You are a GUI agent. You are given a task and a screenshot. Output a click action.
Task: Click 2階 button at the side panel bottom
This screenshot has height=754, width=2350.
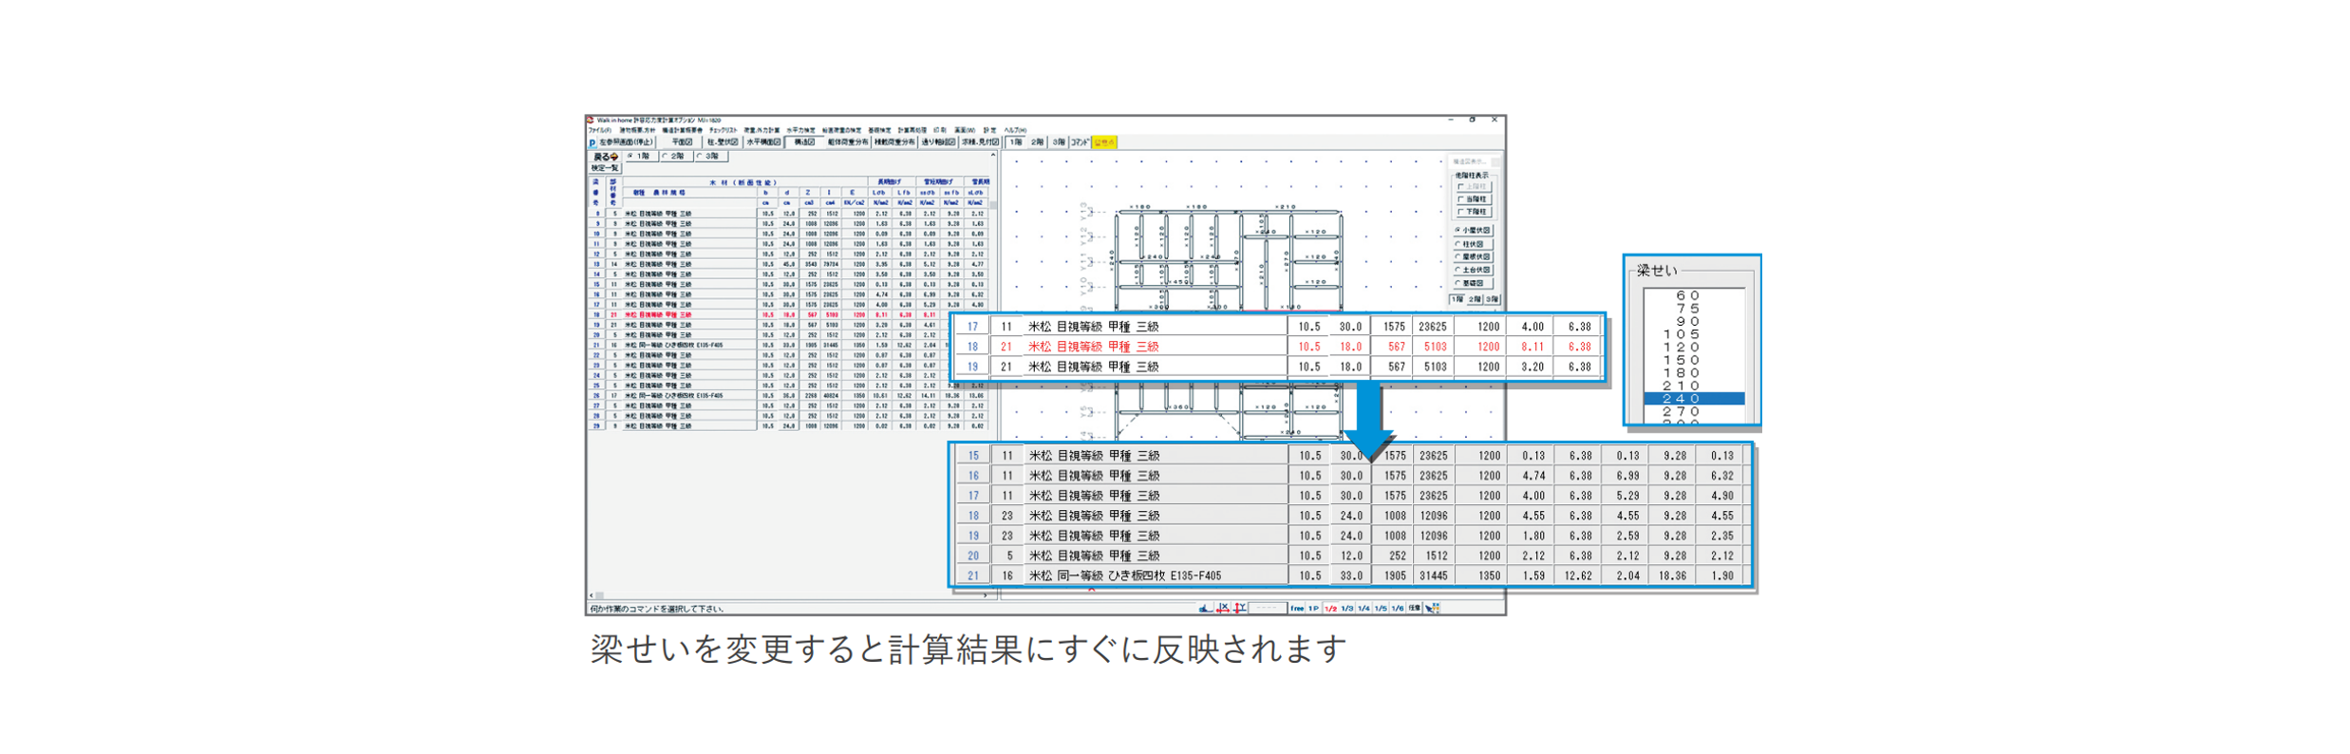pos(1475,299)
